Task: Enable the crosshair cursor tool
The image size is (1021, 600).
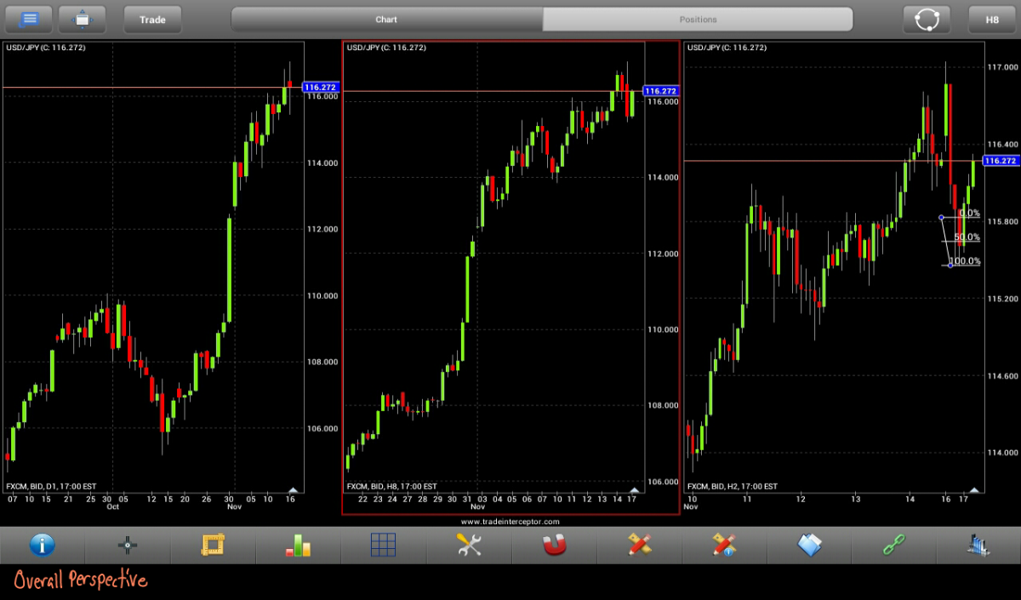Action: point(128,545)
